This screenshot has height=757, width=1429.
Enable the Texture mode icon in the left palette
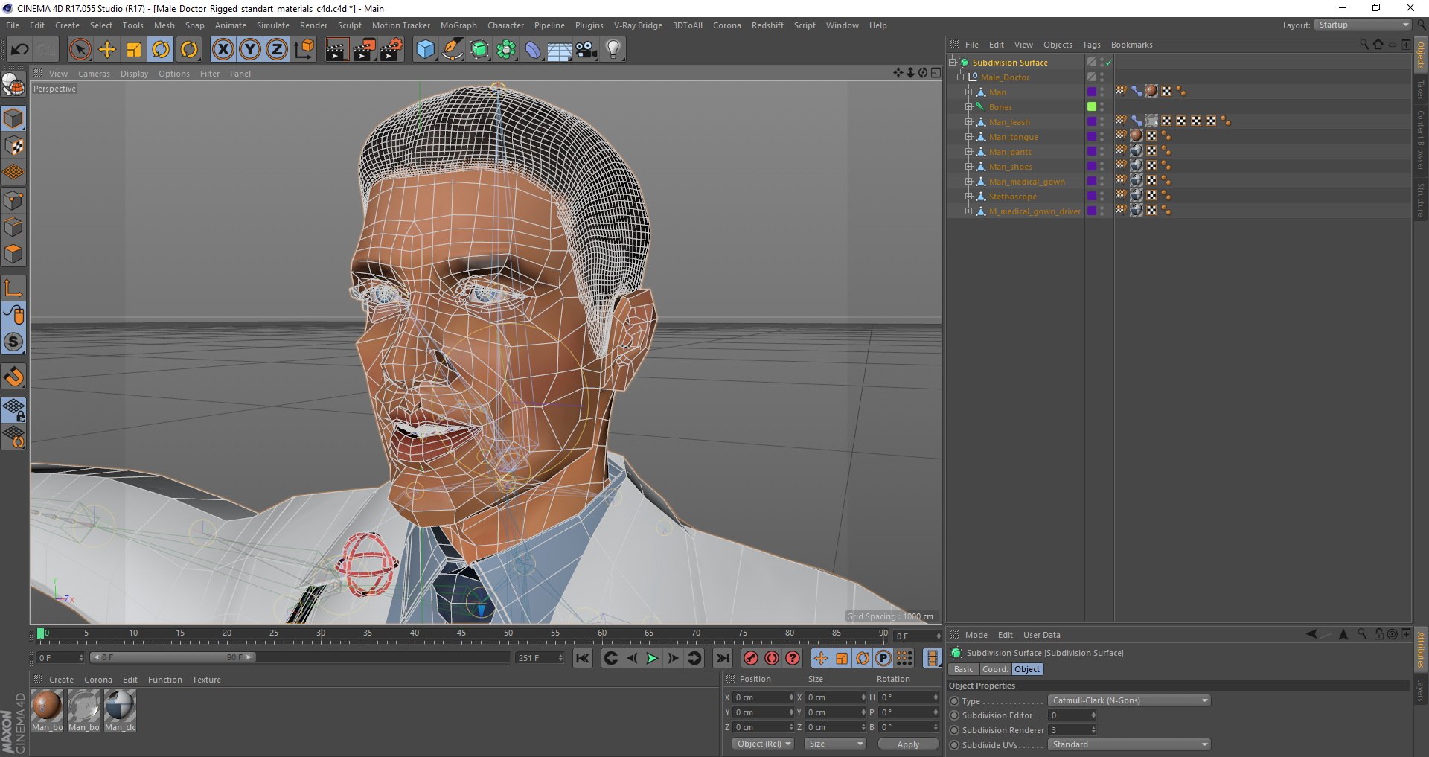point(13,146)
